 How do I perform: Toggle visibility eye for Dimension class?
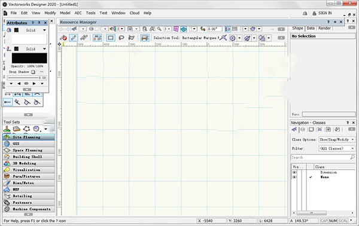(x=294, y=172)
